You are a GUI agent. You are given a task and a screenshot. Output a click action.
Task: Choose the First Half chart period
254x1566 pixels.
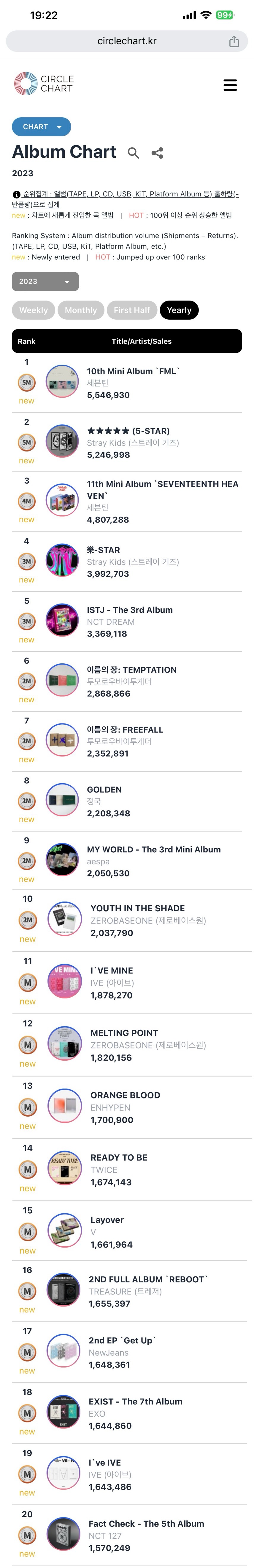click(x=131, y=310)
